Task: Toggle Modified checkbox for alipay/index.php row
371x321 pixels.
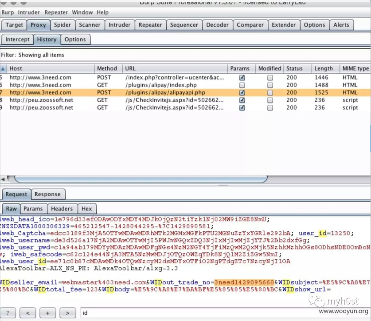Action: tap(270, 85)
